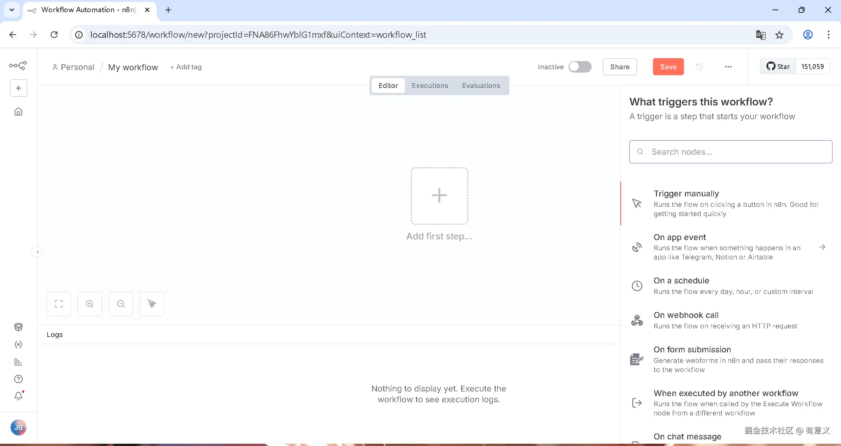Open the three-dot workflow options menu
Viewport: 841px width, 446px height.
[728, 67]
